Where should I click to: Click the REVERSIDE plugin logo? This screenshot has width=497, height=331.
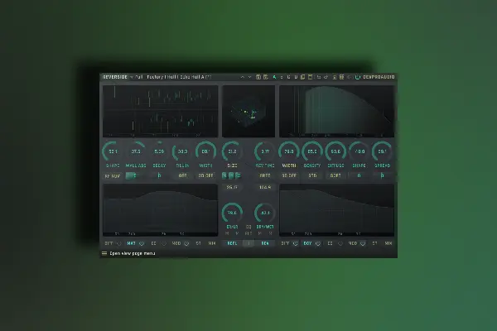click(115, 77)
